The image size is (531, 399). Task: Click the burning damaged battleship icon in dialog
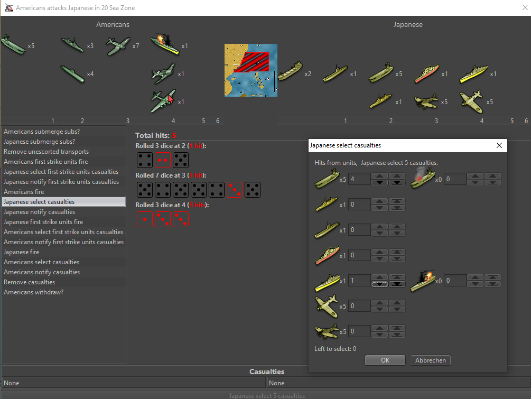coord(423,281)
